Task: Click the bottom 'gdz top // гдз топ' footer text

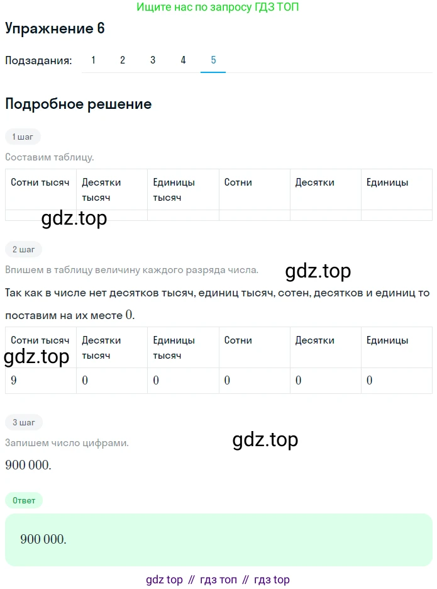Action: coord(218,580)
